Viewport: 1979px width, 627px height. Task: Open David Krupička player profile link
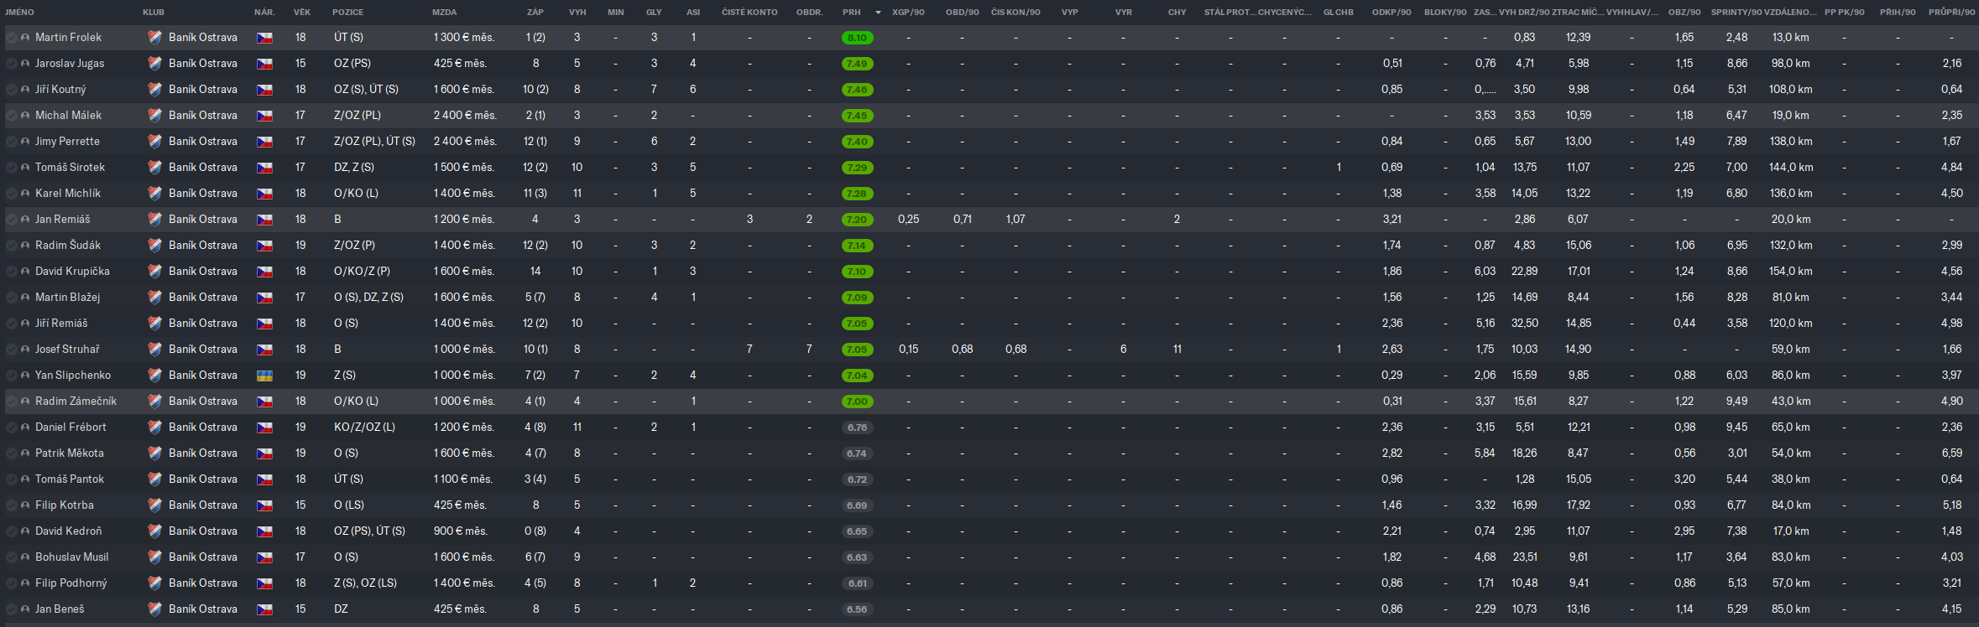pos(72,272)
